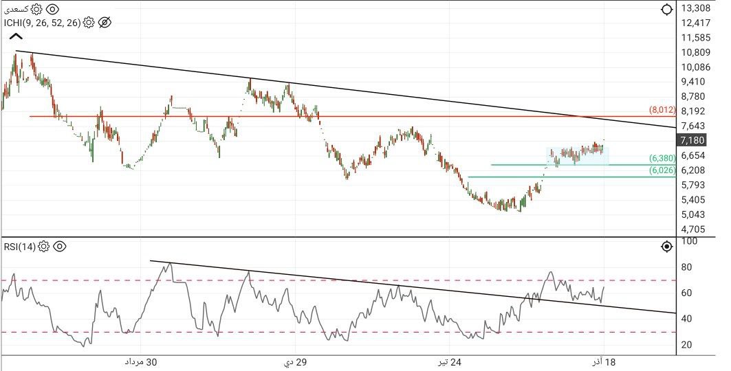Hide the RSI(14) indicator via eye icon
This screenshot has height=371, width=731.
60,247
